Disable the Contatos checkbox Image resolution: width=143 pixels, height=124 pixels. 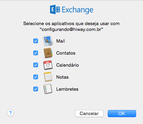36,53
